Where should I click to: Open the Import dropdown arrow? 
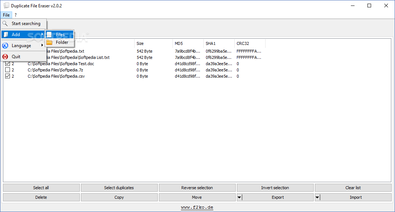(x=317, y=197)
